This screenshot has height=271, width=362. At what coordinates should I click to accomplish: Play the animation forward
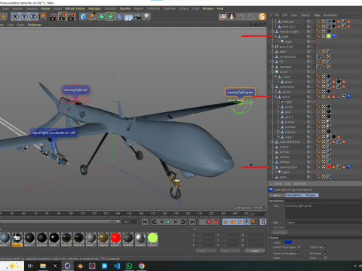pyautogui.click(x=169, y=222)
